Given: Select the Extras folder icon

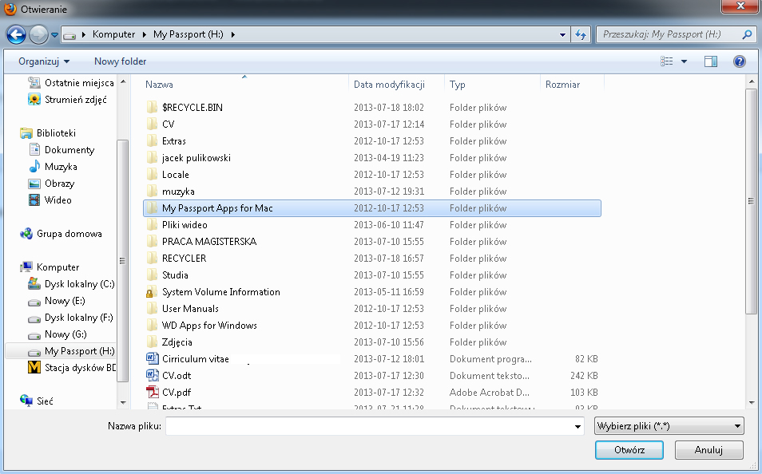Looking at the screenshot, I should click(152, 140).
